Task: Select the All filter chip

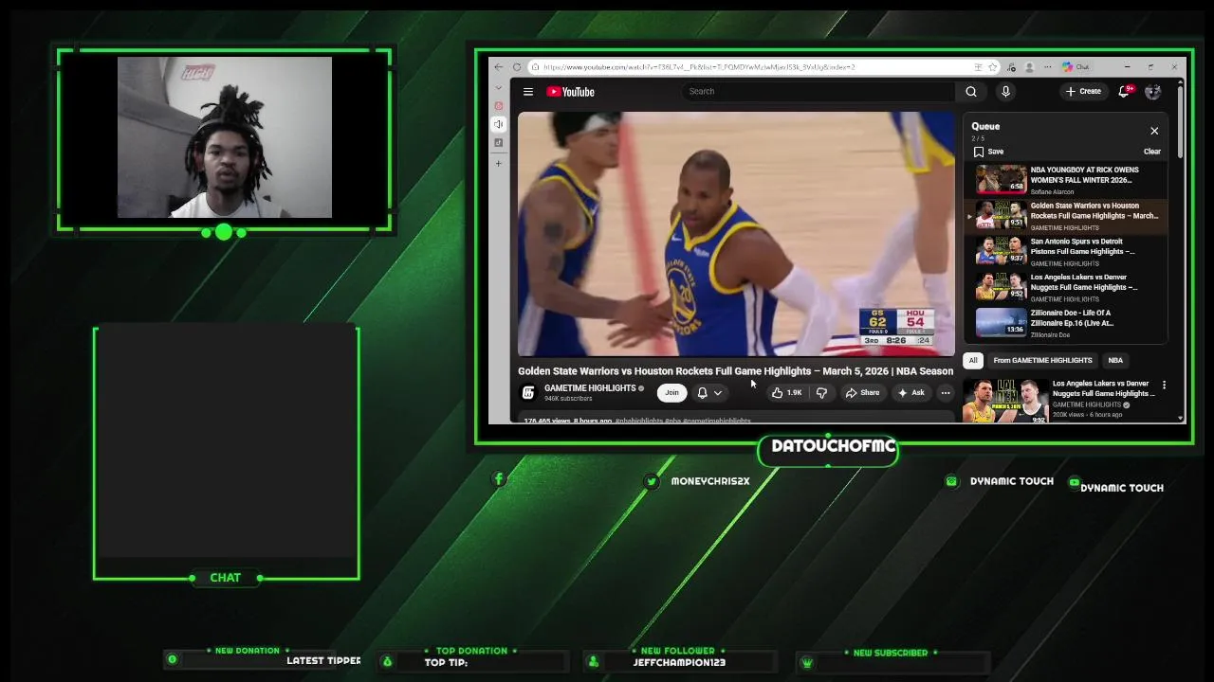Action: tap(973, 360)
